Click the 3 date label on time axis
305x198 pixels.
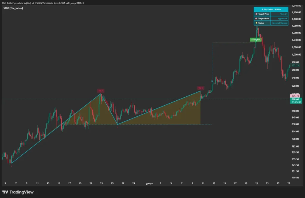pyautogui.click(x=160, y=183)
